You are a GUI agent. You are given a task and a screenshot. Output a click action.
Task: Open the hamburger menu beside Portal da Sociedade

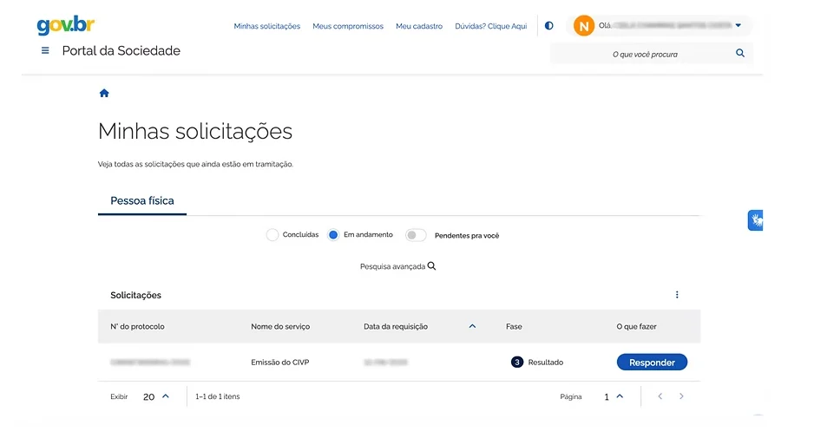tap(45, 51)
